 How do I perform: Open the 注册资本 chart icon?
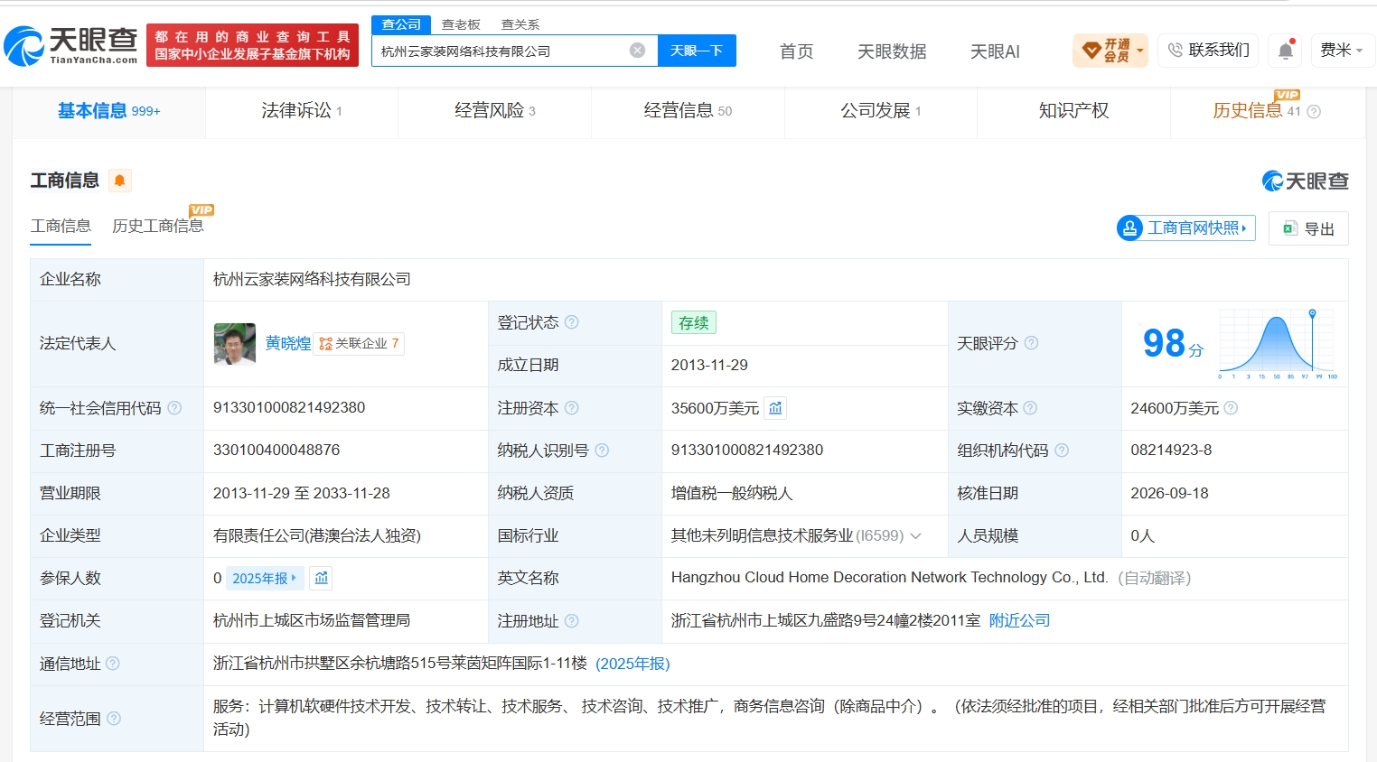click(x=775, y=408)
